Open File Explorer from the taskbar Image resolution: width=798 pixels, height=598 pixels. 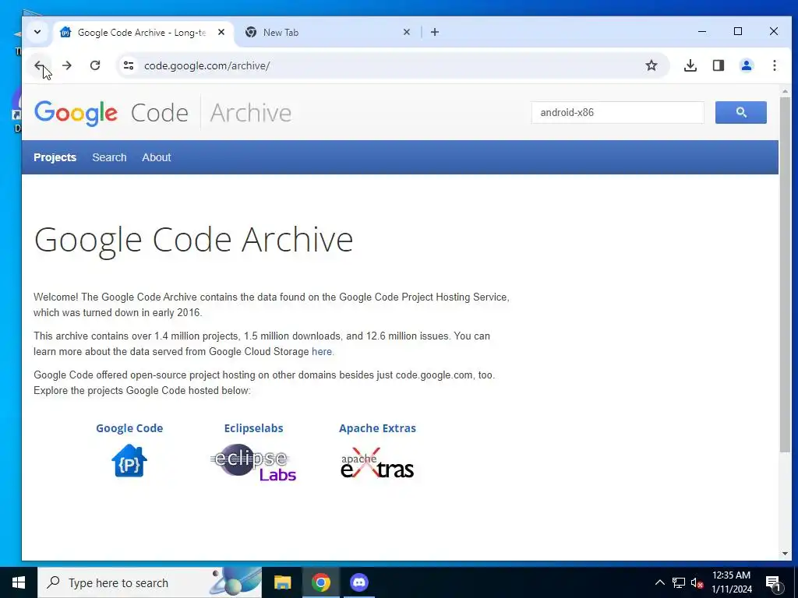(282, 582)
